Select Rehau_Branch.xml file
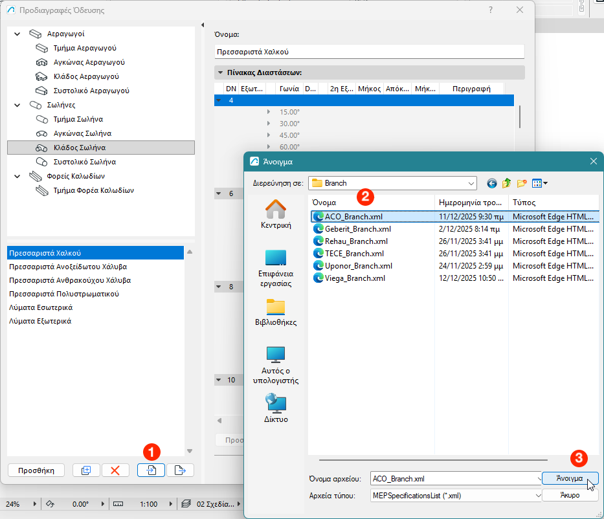 356,241
